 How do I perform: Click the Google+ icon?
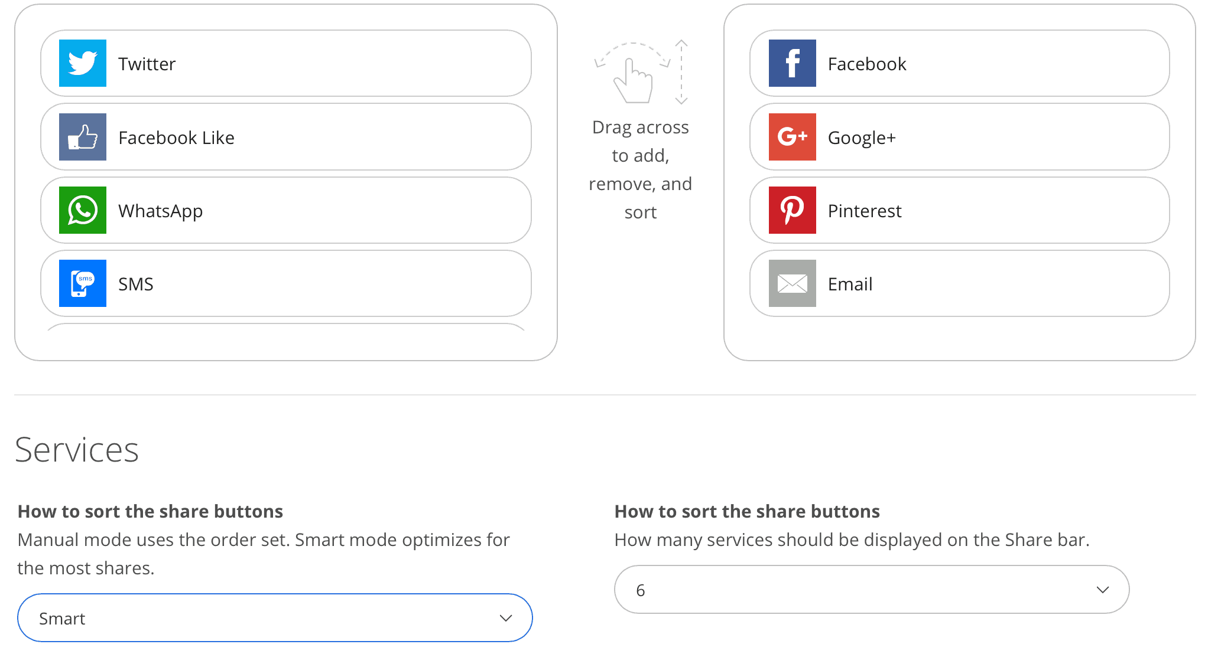click(x=792, y=136)
